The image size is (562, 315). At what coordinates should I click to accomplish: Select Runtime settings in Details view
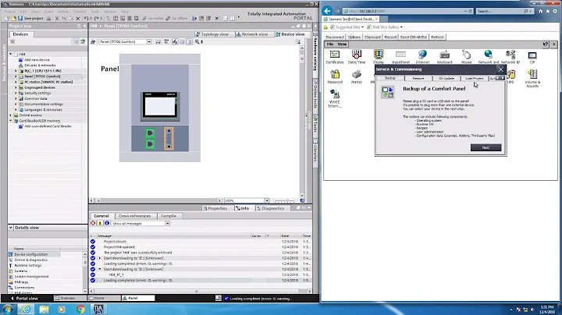tap(28, 266)
